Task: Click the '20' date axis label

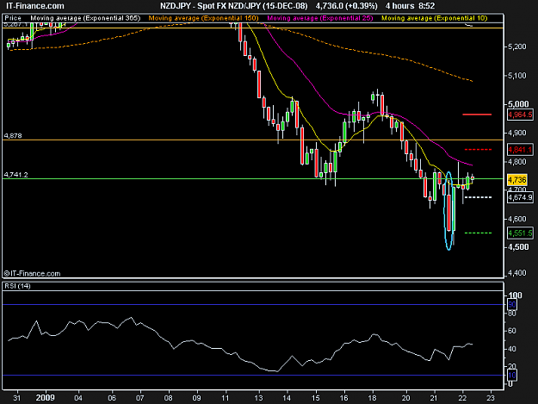Action: tap(406, 398)
